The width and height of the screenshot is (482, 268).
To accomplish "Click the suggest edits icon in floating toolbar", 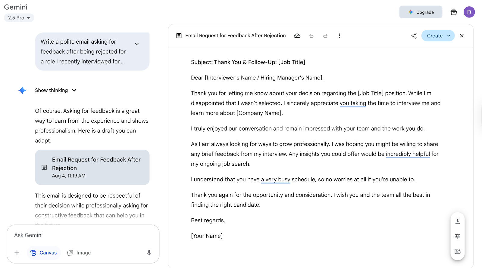I will point(458,251).
